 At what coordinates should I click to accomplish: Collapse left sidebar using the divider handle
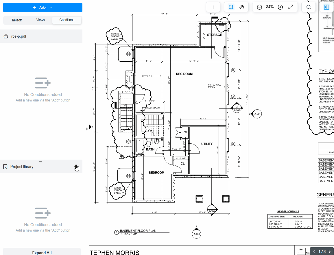87,129
